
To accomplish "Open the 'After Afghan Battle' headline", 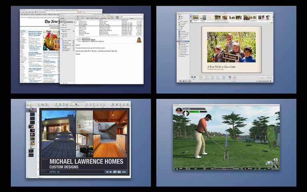I will click(35, 70).
